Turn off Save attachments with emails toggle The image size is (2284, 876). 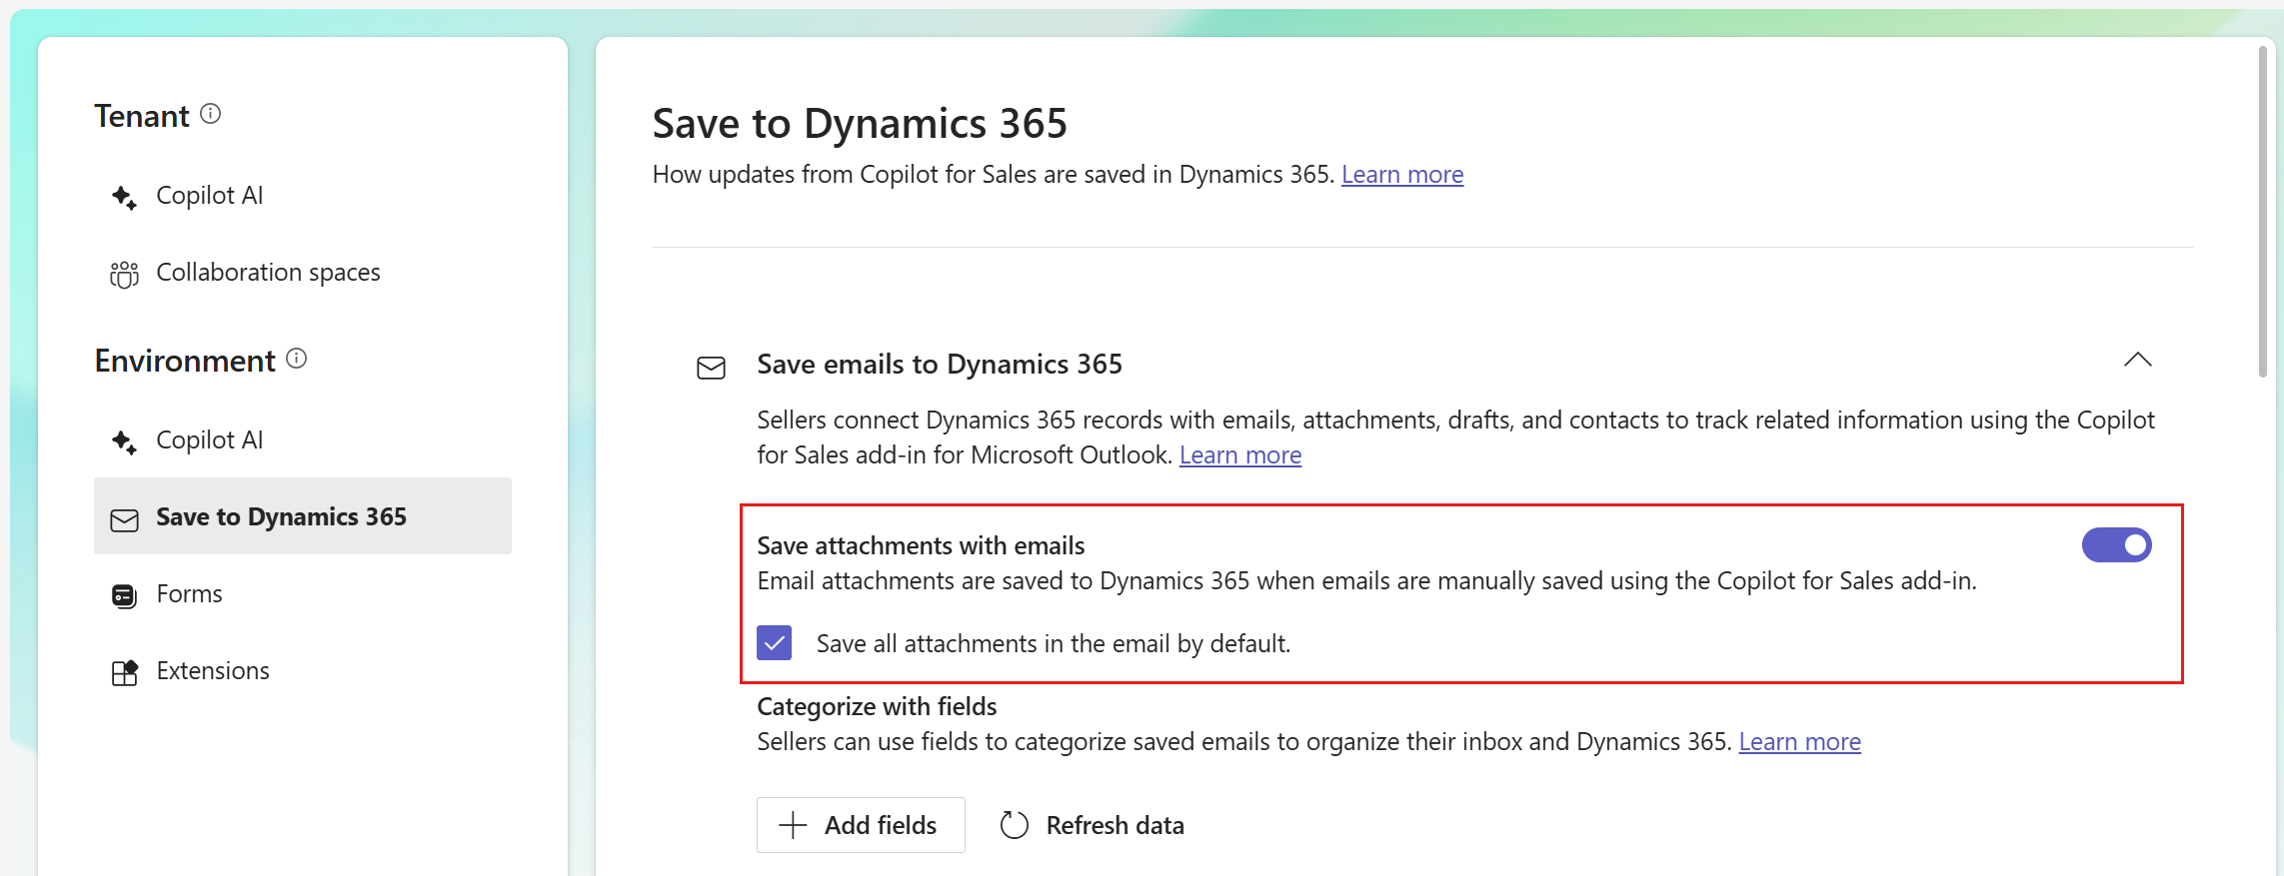pyautogui.click(x=2116, y=544)
